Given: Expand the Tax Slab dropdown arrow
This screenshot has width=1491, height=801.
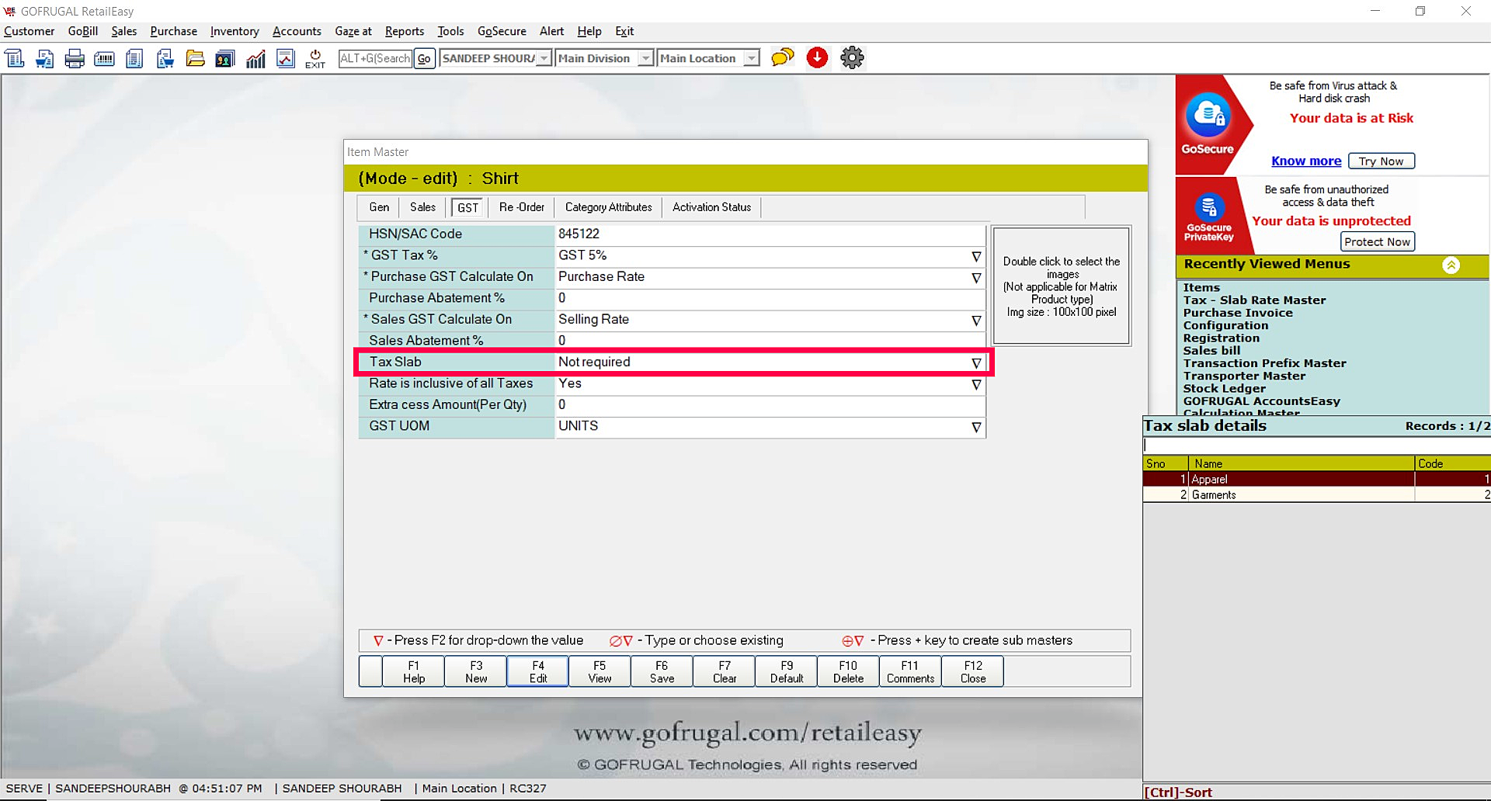Looking at the screenshot, I should pyautogui.click(x=976, y=363).
